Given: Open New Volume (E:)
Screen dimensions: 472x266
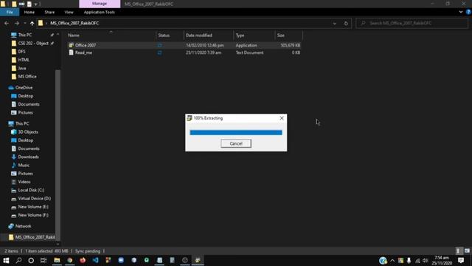Looking at the screenshot, I should [x=32, y=207].
